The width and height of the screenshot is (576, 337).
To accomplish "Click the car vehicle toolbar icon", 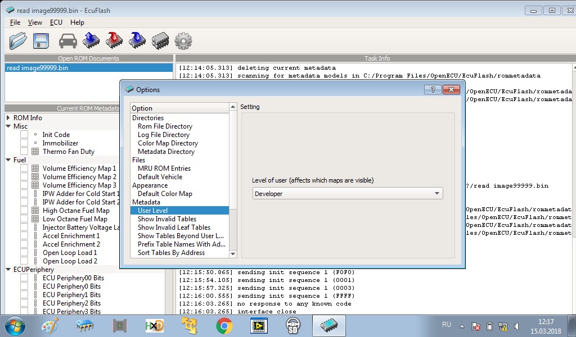I will click(68, 40).
